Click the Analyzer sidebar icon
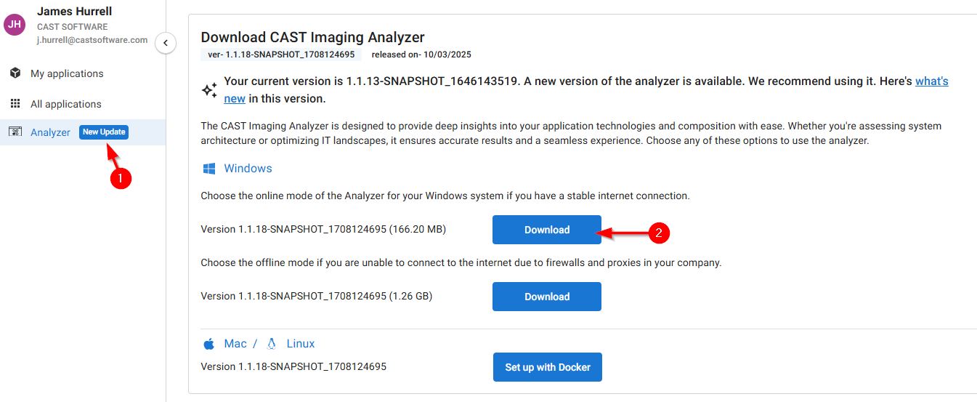 point(15,132)
